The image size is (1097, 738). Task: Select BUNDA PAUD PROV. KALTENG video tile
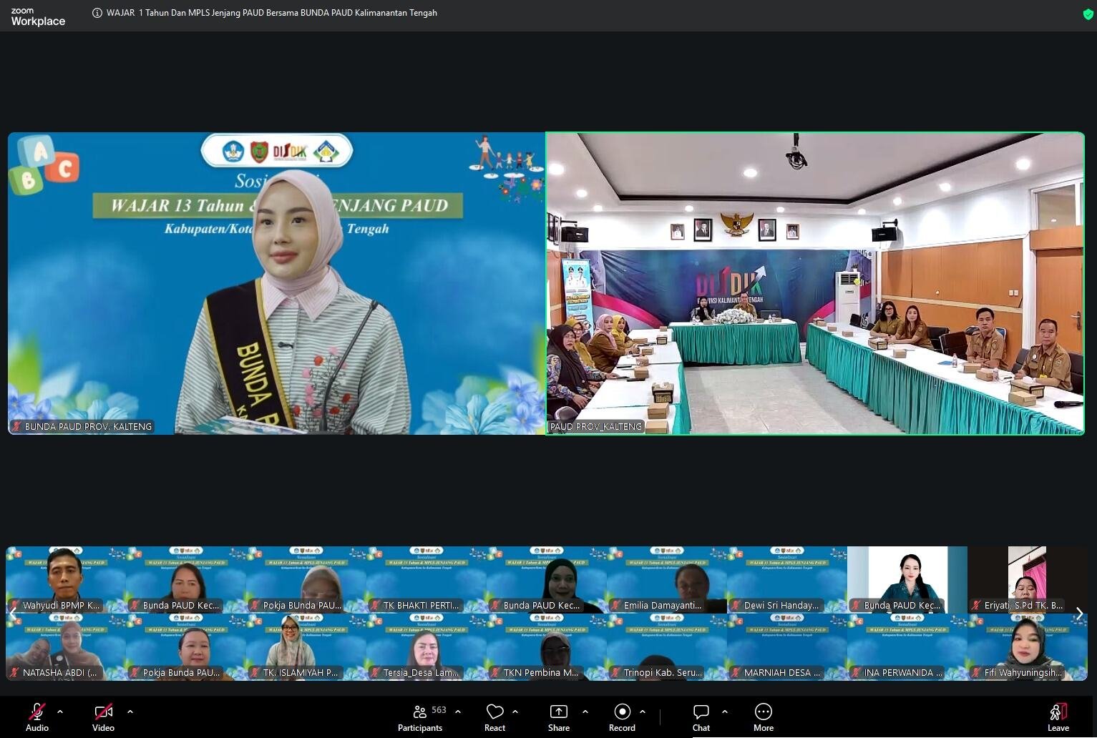pos(276,283)
